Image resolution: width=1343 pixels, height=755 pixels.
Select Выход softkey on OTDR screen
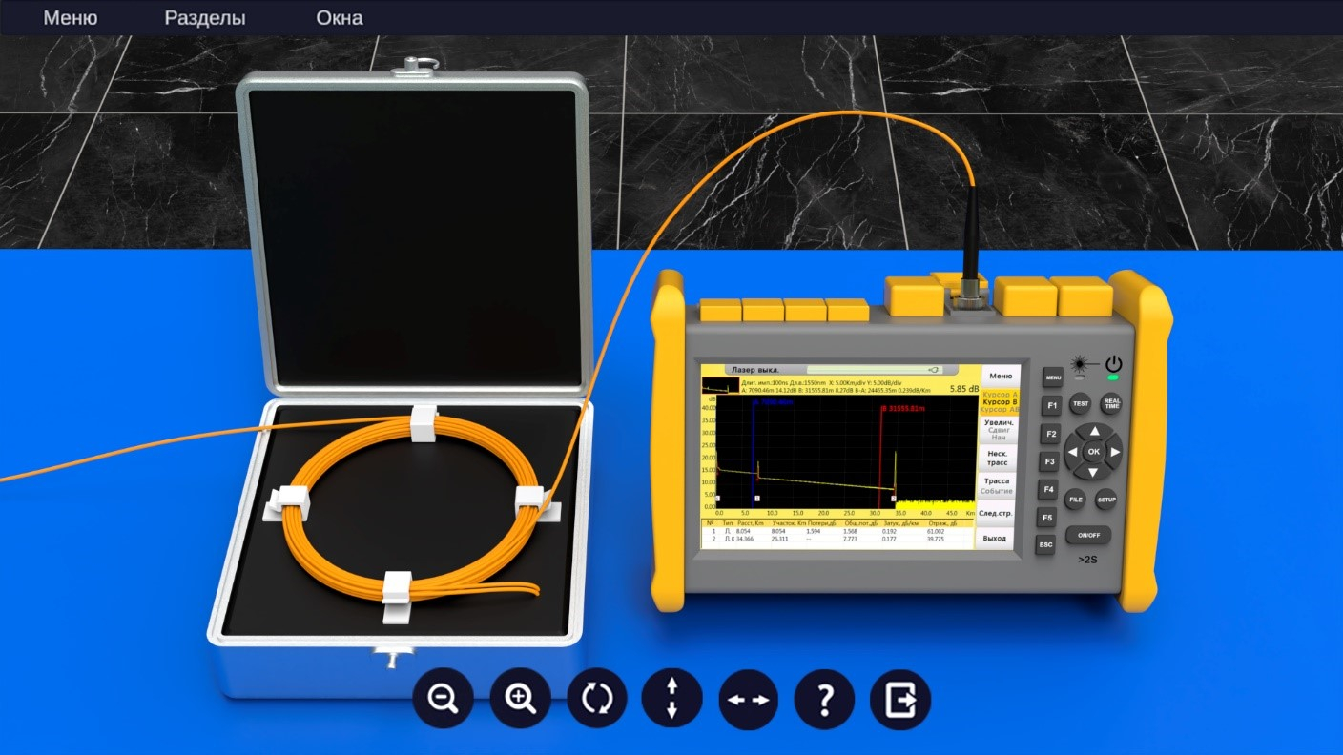tap(994, 539)
